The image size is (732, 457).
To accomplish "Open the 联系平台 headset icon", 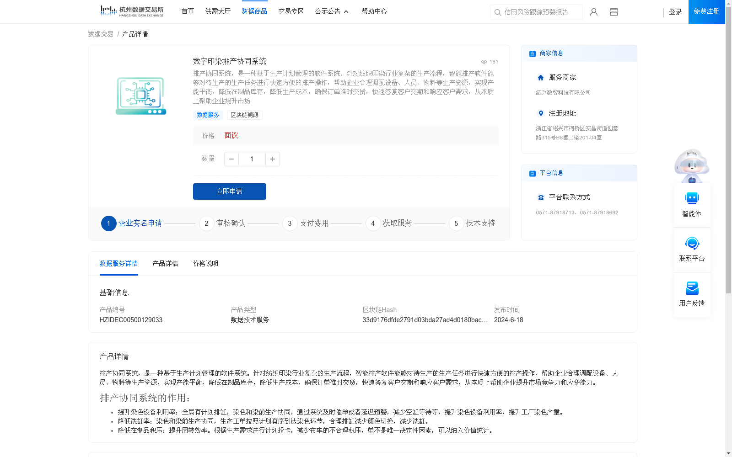I will tap(692, 243).
